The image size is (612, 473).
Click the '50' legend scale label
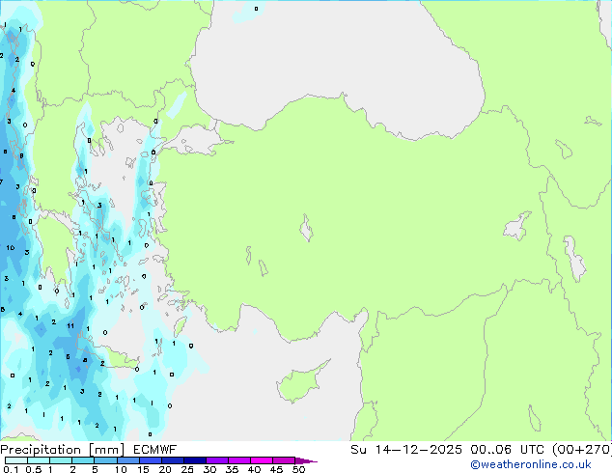pos(298,469)
